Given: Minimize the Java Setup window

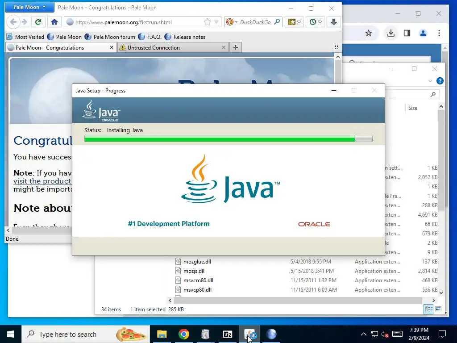Looking at the screenshot, I should [x=334, y=90].
